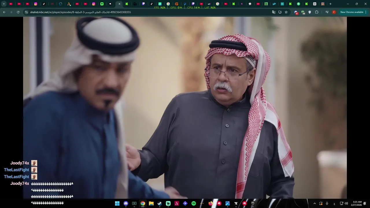Bookmark this tab with the star icon
370x208 pixels.
click(x=286, y=12)
